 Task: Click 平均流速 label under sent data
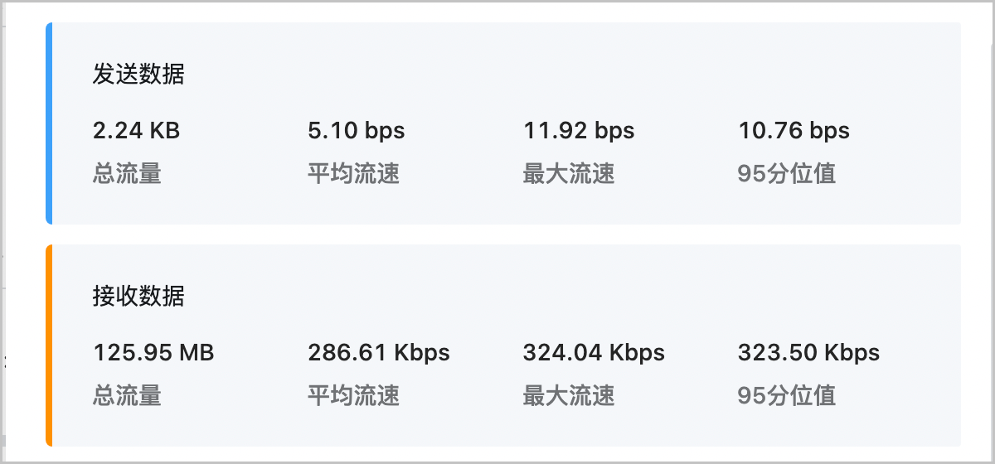(x=354, y=173)
